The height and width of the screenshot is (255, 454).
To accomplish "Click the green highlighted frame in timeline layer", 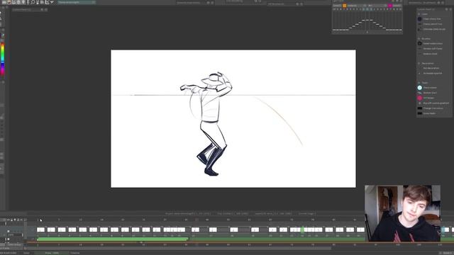I will 302,229.
